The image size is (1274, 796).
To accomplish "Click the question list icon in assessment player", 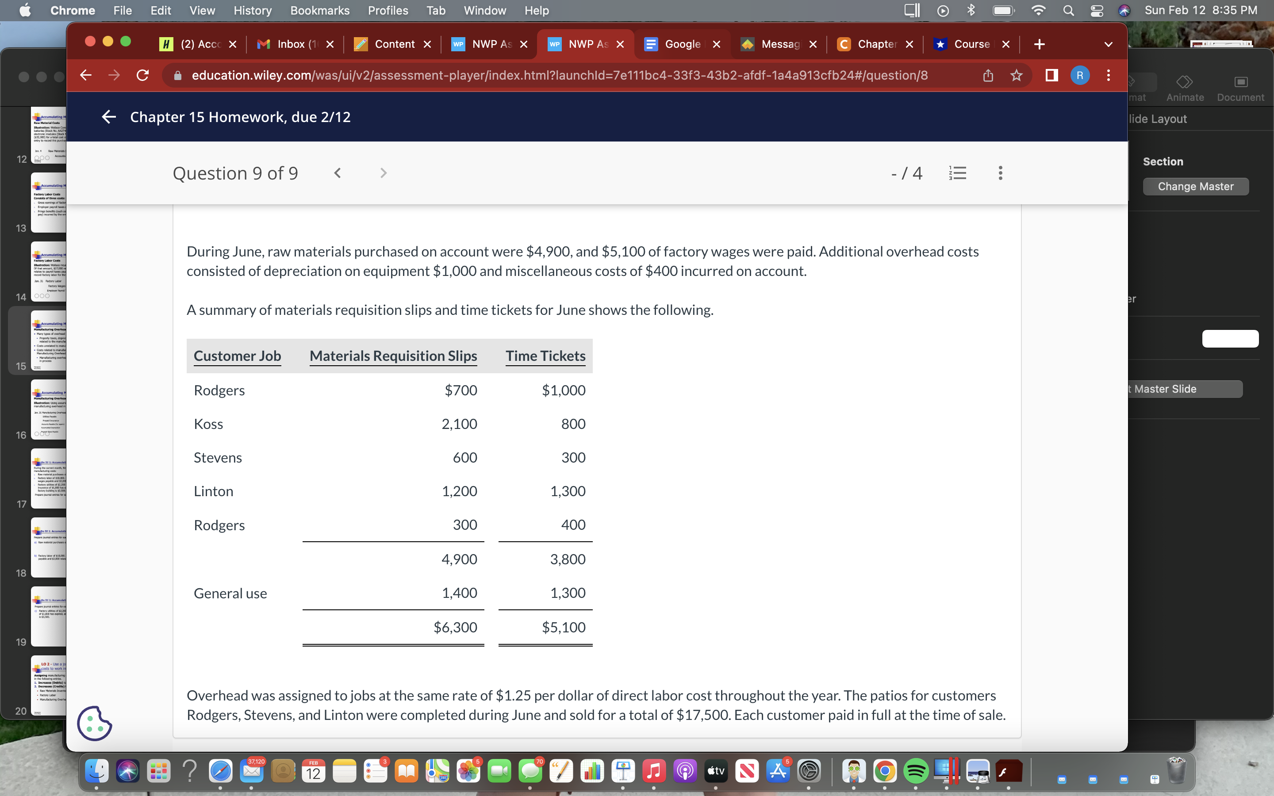I will [958, 172].
